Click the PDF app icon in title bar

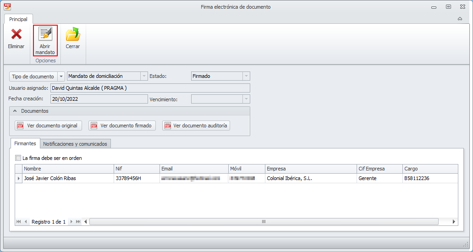[x=7, y=6]
